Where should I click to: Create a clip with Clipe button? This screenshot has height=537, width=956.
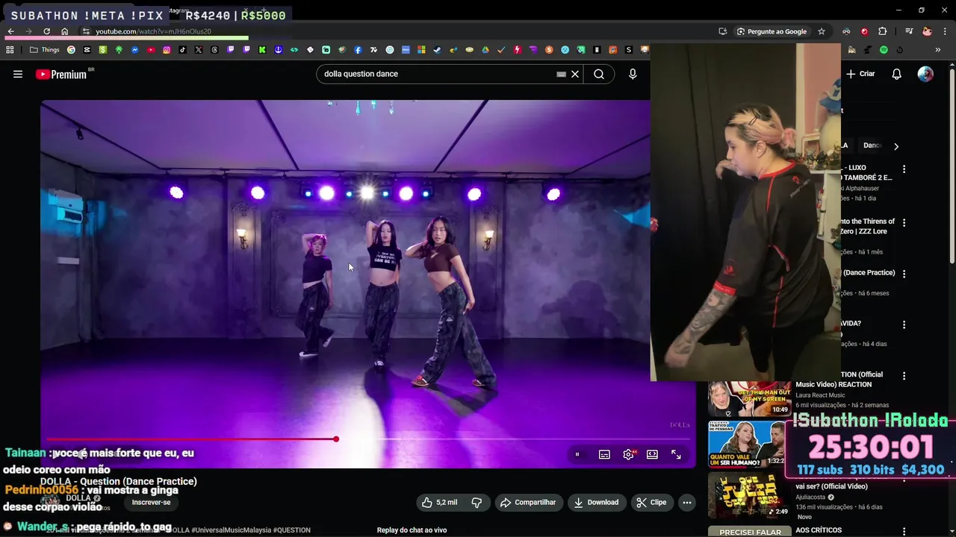pos(651,503)
